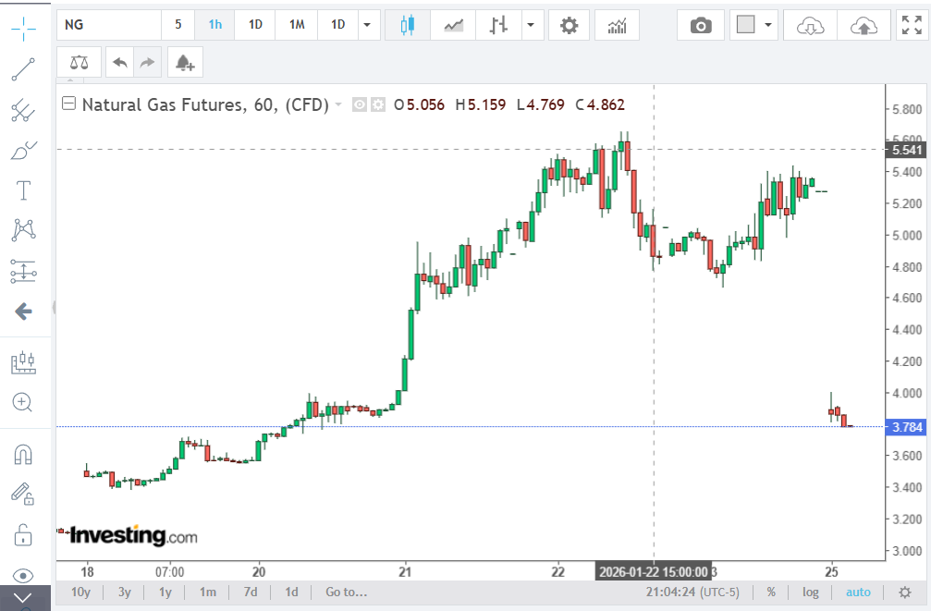Switch to 5 minute interval
Viewport: 931px width, 611px height.
[178, 25]
